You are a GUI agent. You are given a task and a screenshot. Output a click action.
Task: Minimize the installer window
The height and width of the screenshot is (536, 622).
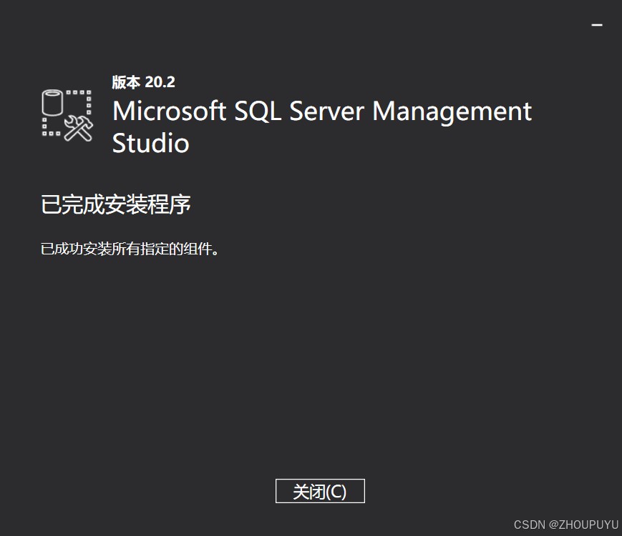click(596, 25)
